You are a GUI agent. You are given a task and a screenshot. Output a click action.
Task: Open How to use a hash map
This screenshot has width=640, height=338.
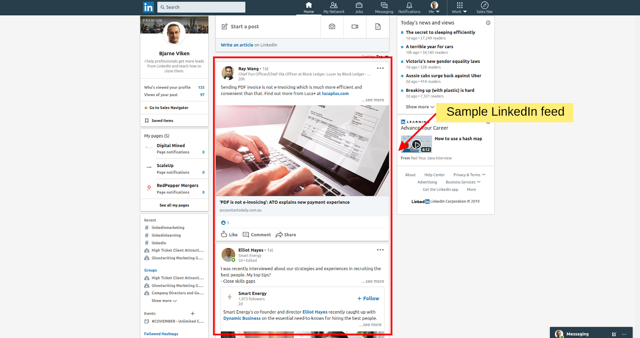click(x=458, y=139)
